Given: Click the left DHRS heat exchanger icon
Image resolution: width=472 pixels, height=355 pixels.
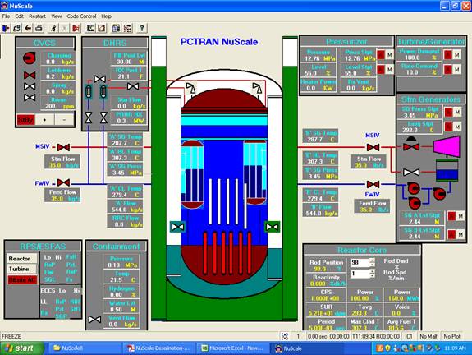Looking at the screenshot, I should [x=89, y=91].
